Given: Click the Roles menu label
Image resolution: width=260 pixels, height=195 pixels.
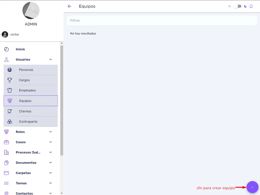Looking at the screenshot, I should tap(20, 132).
